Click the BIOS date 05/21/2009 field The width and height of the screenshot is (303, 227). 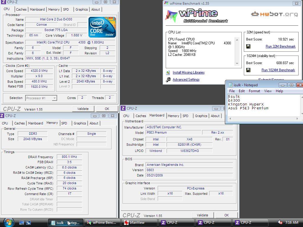[x=189, y=175]
